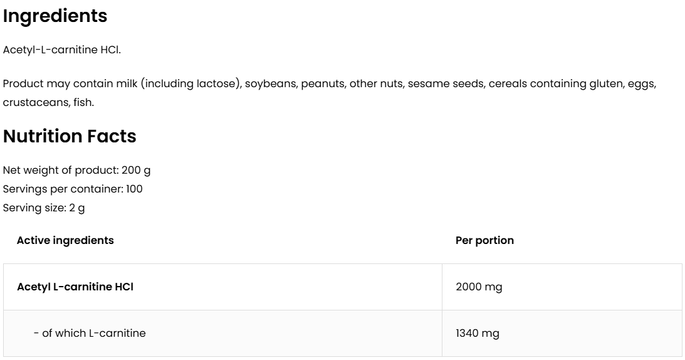685x360 pixels.
Task: Click the "crustaceans, fish." text line
Action: 48,102
